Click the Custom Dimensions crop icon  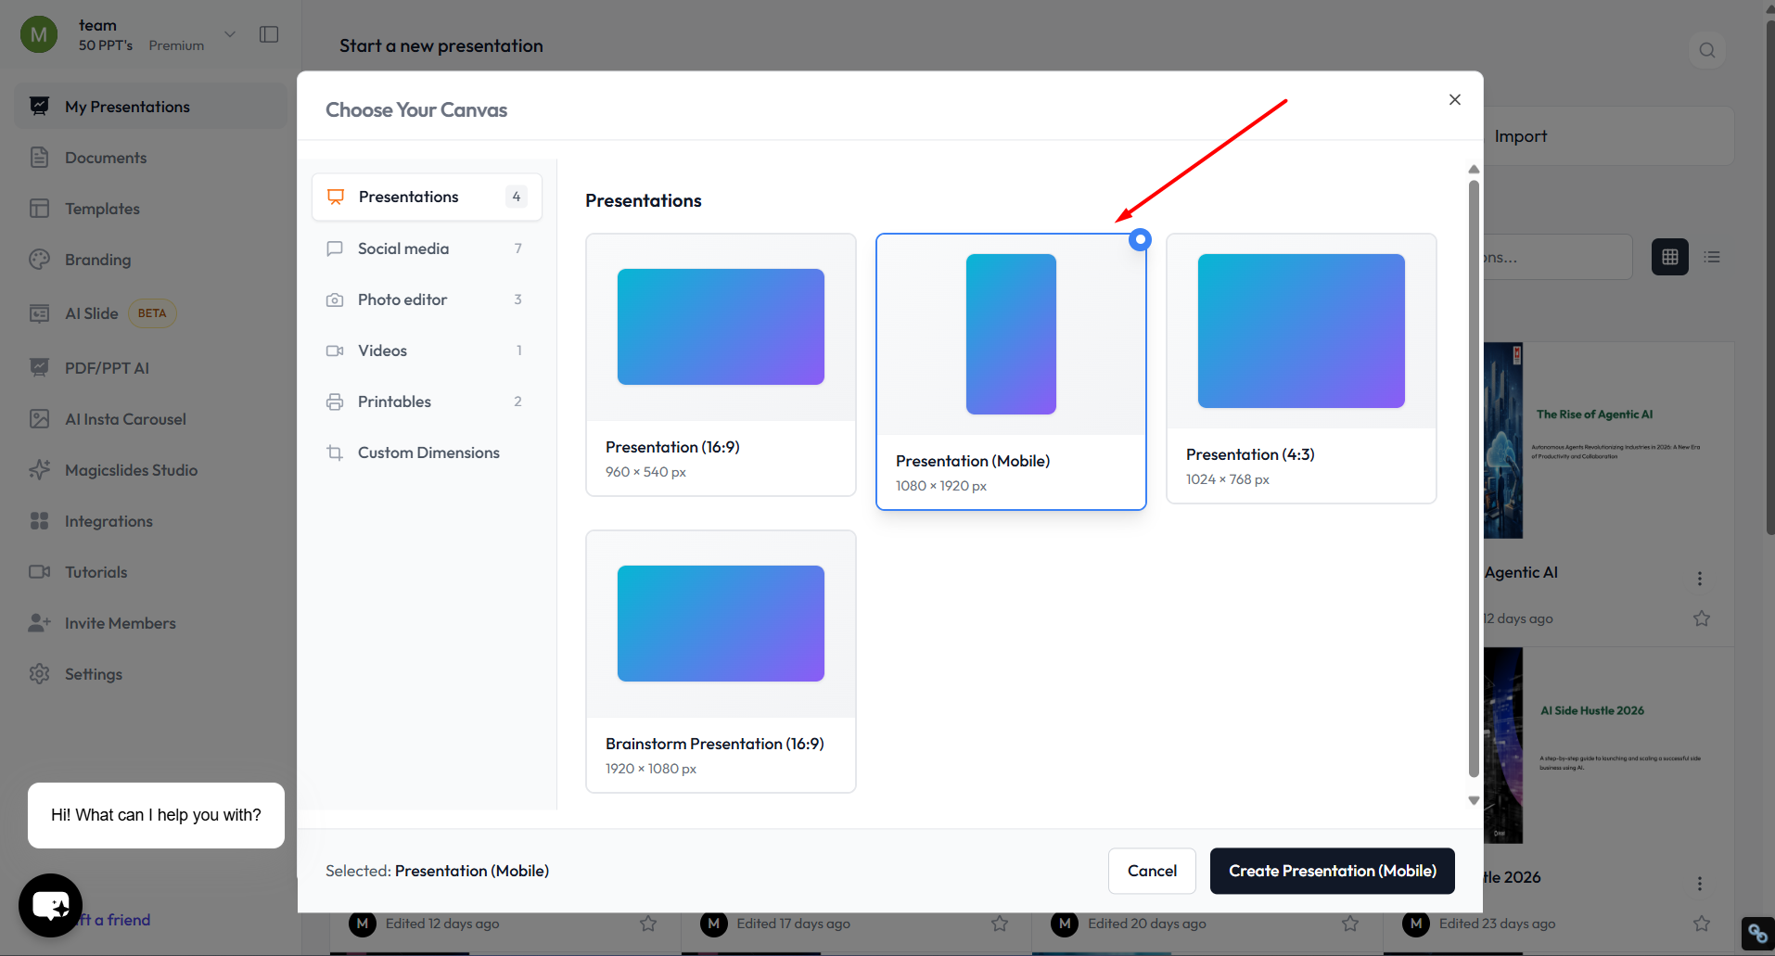pos(335,453)
